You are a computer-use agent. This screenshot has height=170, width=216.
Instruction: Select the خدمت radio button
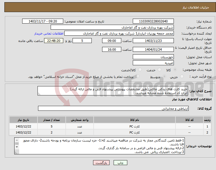click(159, 70)
